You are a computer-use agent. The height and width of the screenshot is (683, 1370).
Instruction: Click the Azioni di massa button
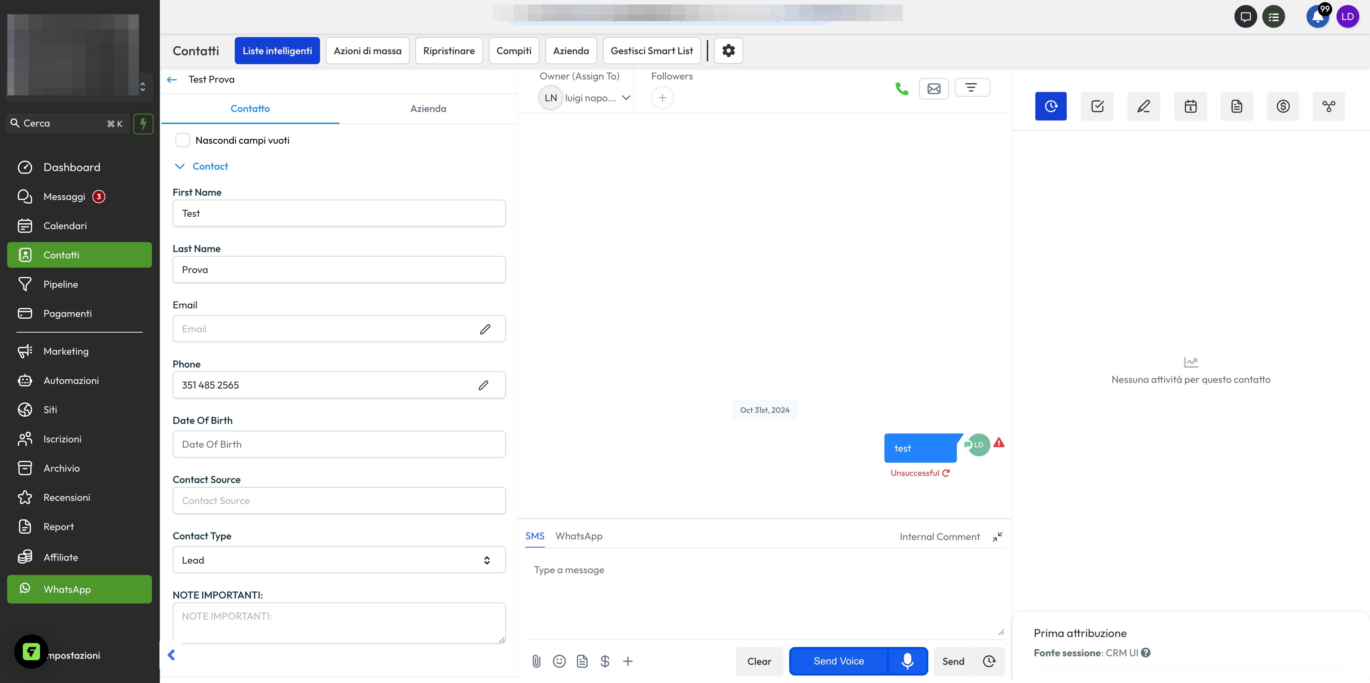pos(367,51)
